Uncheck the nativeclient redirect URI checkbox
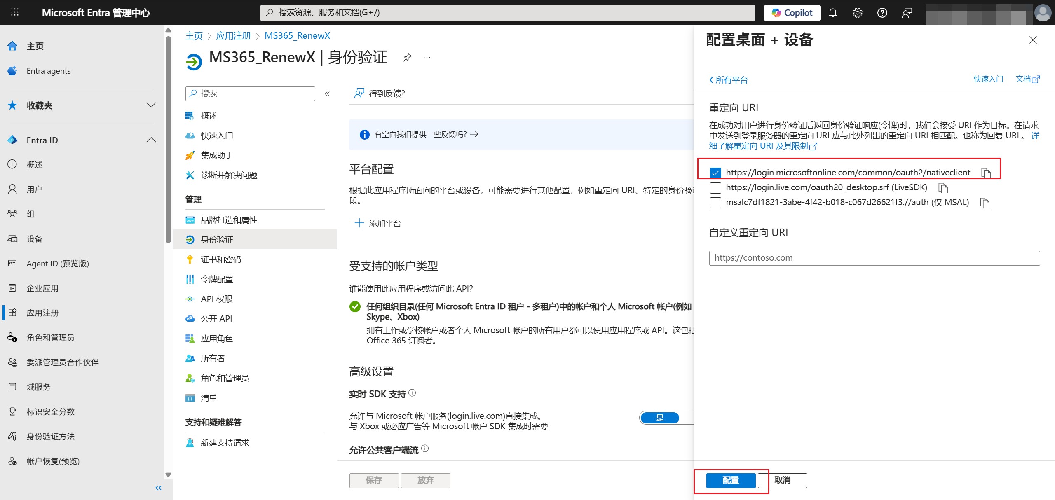1055x500 pixels. (715, 173)
